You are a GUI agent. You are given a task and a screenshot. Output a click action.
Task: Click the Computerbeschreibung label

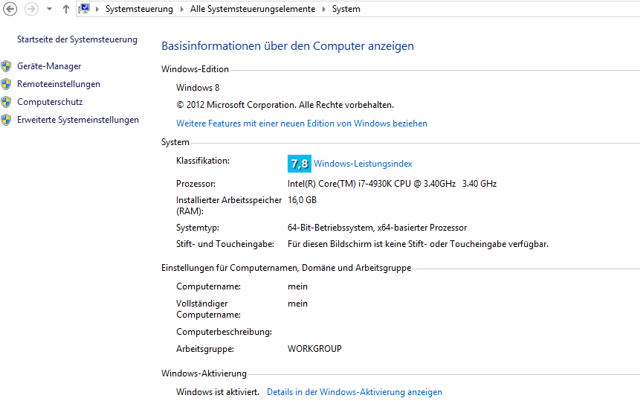224,332
